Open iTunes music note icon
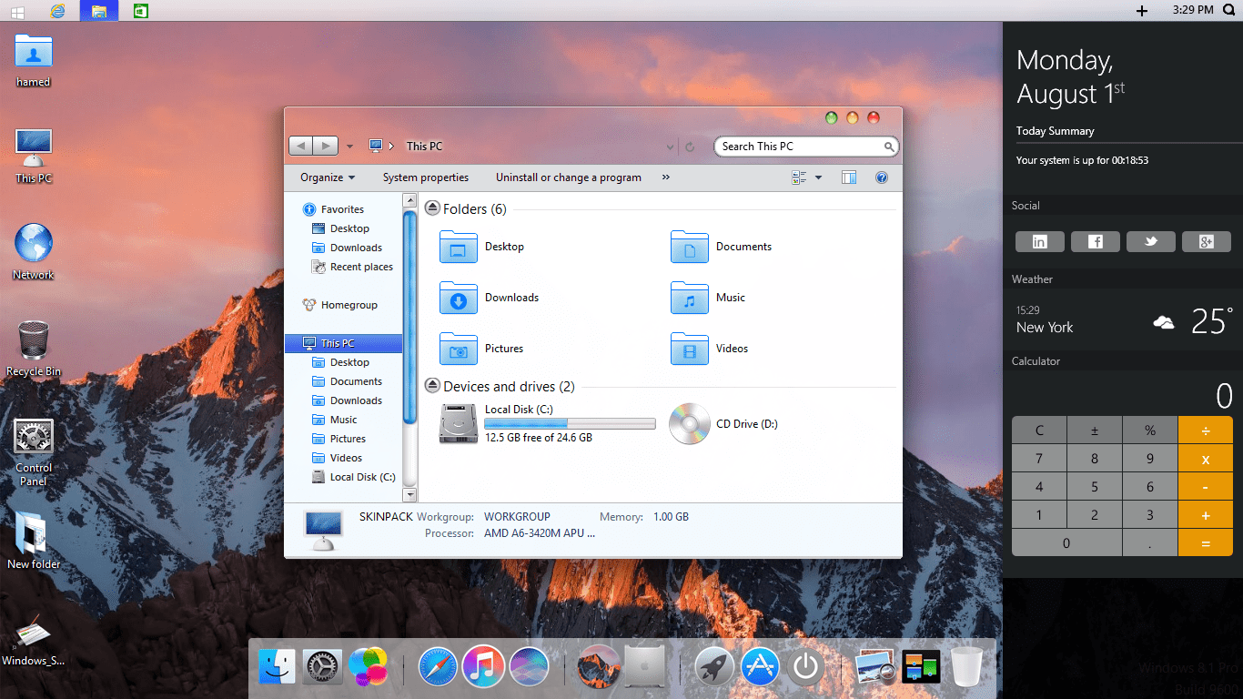Screen dimensions: 1243x699 pos(483,667)
